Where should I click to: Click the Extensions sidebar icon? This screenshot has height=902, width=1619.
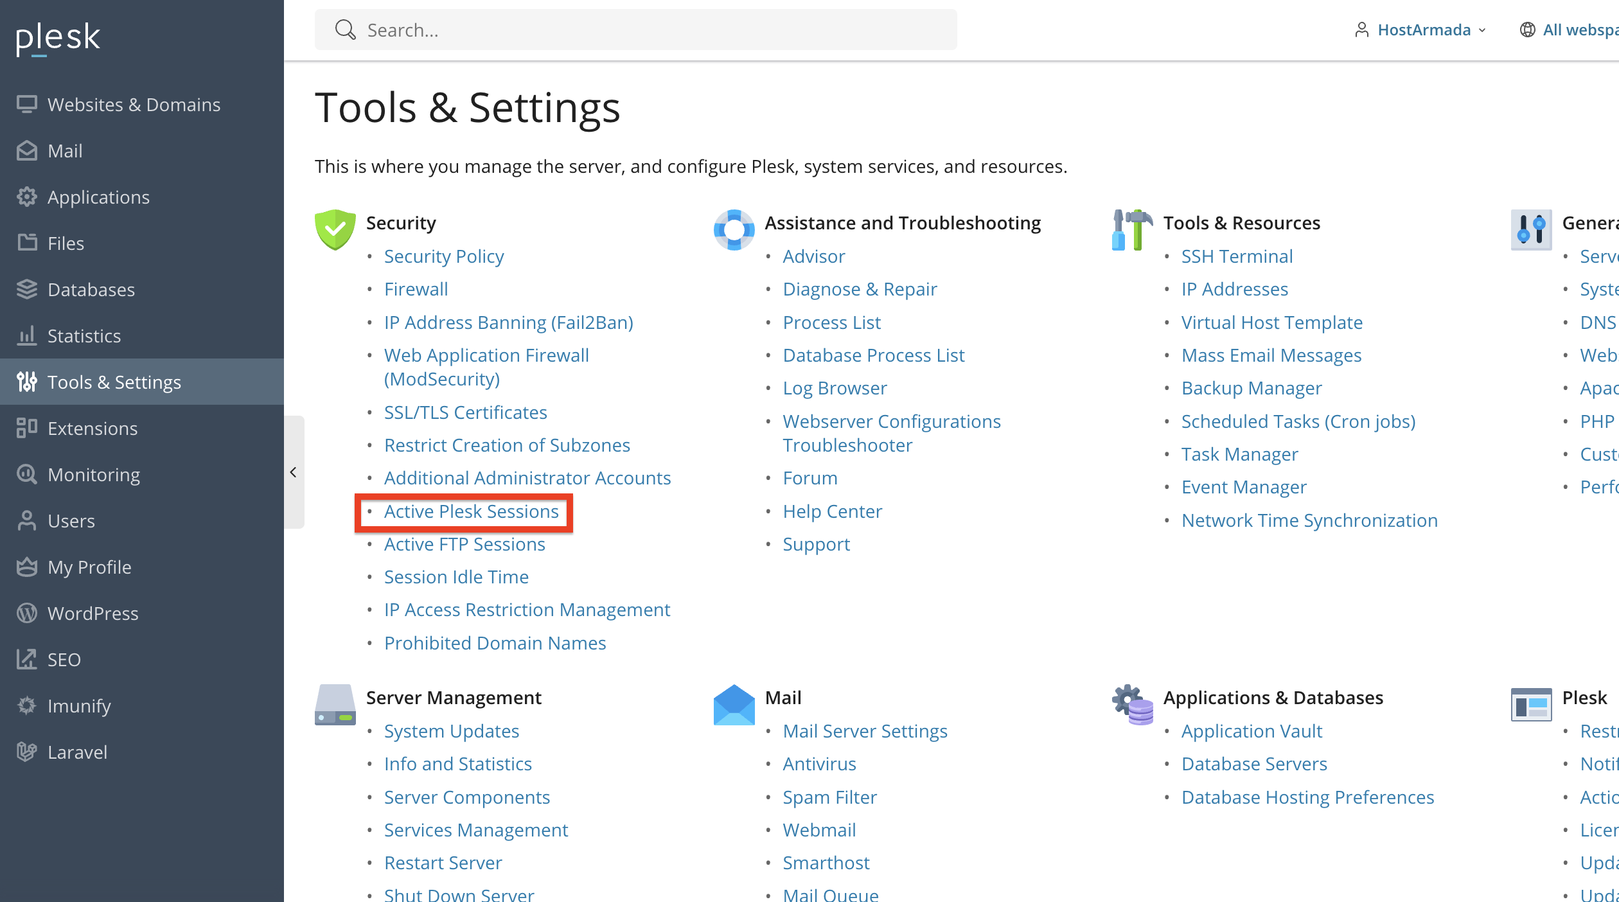[27, 428]
